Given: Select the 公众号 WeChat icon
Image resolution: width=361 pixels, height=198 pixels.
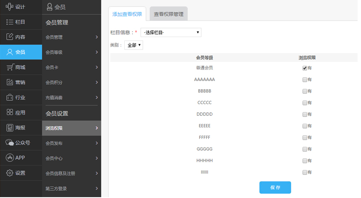Looking at the screenshot, I should click(x=9, y=143).
